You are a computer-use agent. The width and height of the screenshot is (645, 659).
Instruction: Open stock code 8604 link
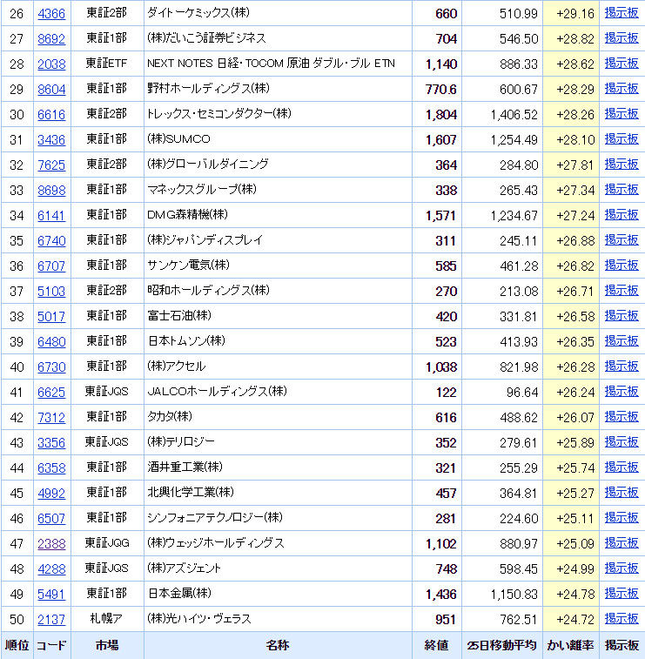coord(51,90)
